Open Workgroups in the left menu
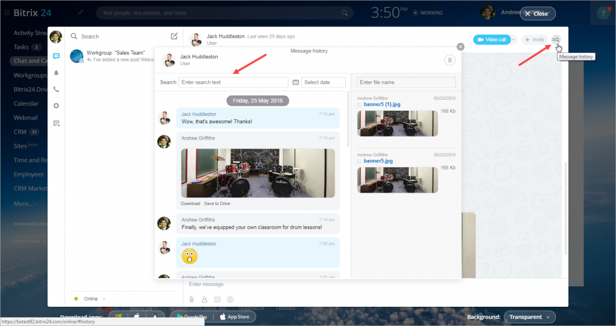Screen dimensions: 616x326 (x=30, y=75)
